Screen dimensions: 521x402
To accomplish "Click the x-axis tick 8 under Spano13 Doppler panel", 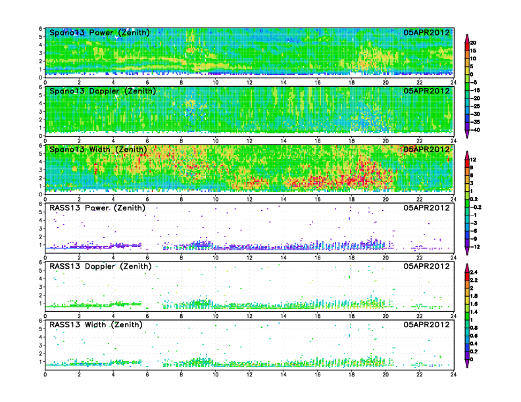I will pos(181,141).
